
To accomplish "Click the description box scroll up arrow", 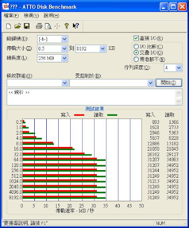I will (x=178, y=93).
